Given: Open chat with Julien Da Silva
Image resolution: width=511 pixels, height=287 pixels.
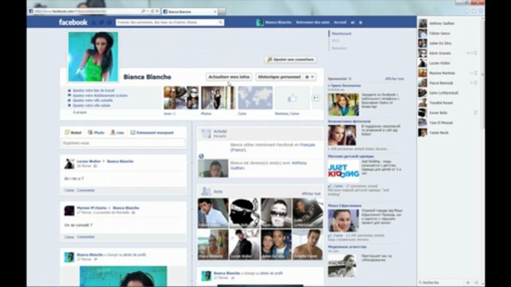Looking at the screenshot, I should click(447, 43).
